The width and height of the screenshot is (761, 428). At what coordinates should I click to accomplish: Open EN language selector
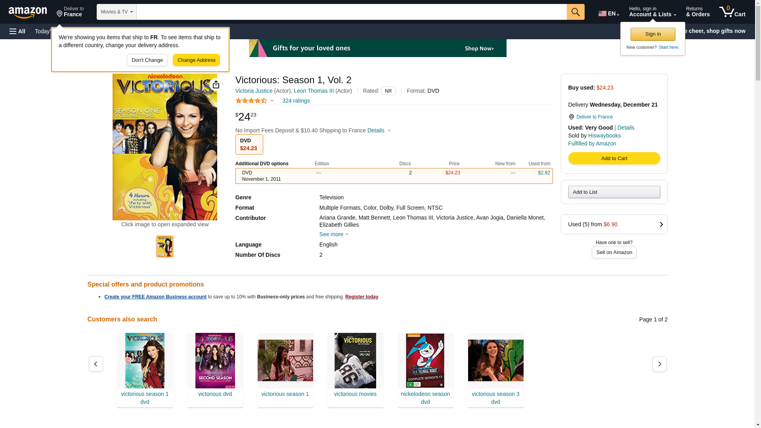coord(608,13)
